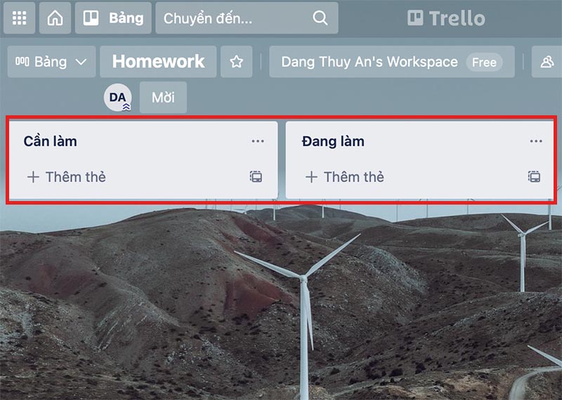
Task: Click the Trello logo
Action: pos(446,18)
